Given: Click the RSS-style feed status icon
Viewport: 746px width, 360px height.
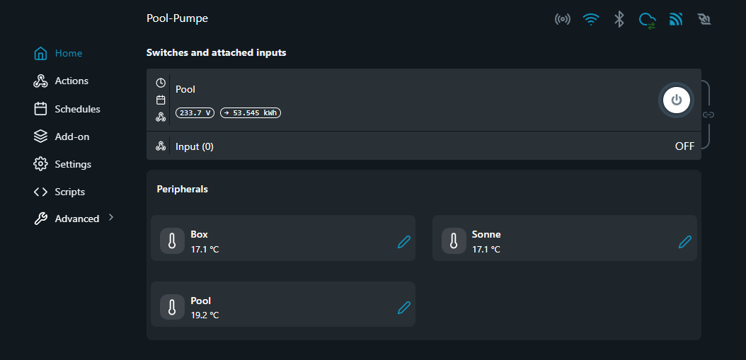Looking at the screenshot, I should [676, 19].
